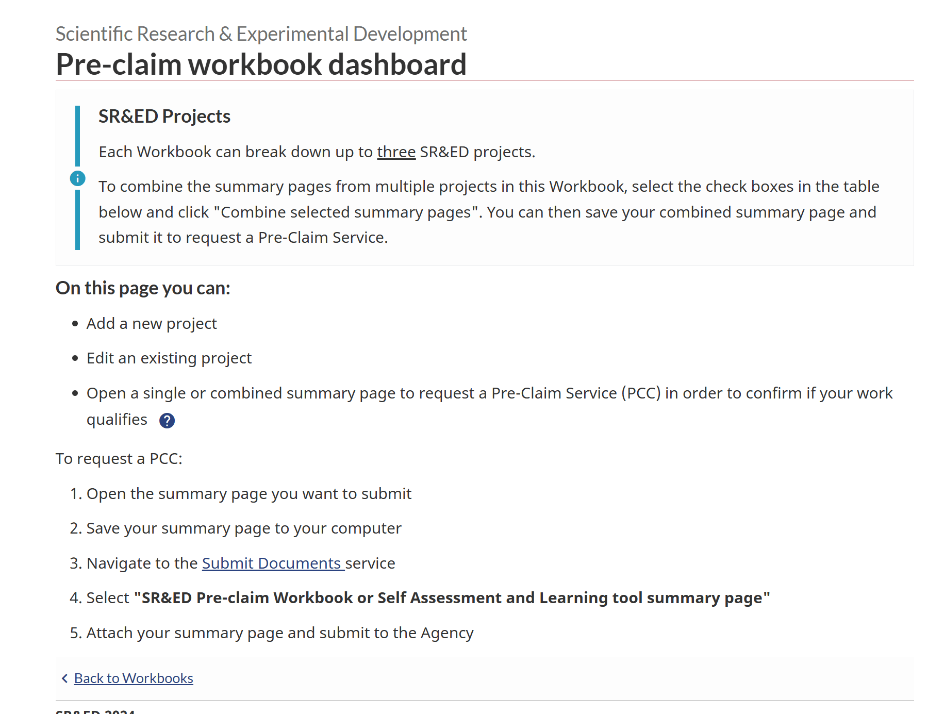Click the 'SR&ED Projects' heading

pyautogui.click(x=164, y=117)
